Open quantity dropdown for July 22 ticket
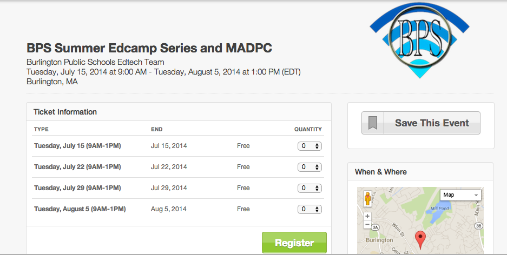The width and height of the screenshot is (507, 255). click(310, 167)
